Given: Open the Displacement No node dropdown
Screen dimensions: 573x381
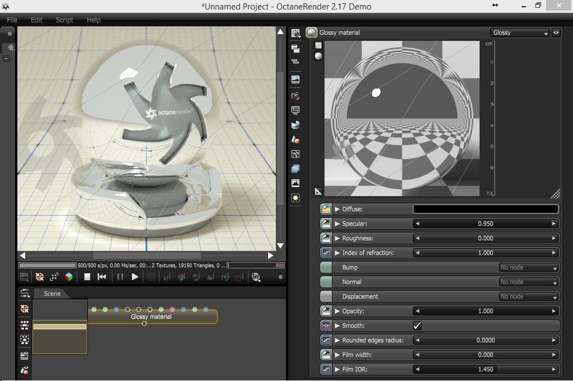Looking at the screenshot, I should point(528,297).
